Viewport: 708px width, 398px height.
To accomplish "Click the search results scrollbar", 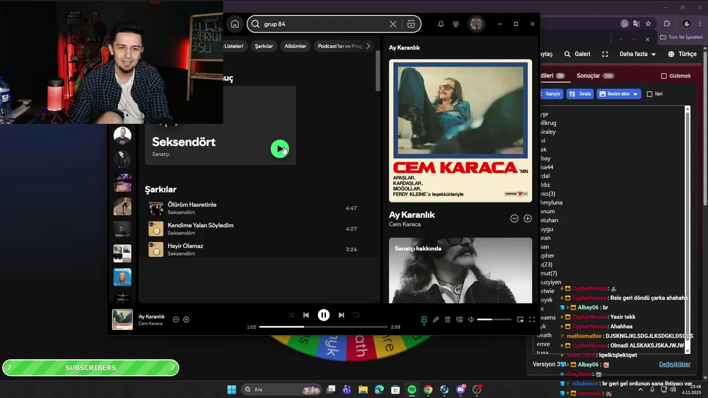I will pyautogui.click(x=378, y=71).
